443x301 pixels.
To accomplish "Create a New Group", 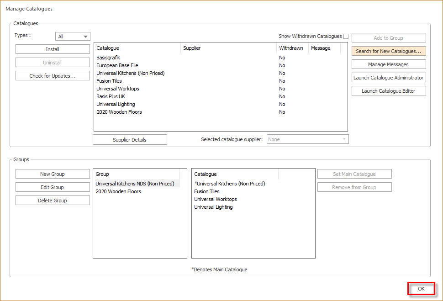I will [53, 174].
